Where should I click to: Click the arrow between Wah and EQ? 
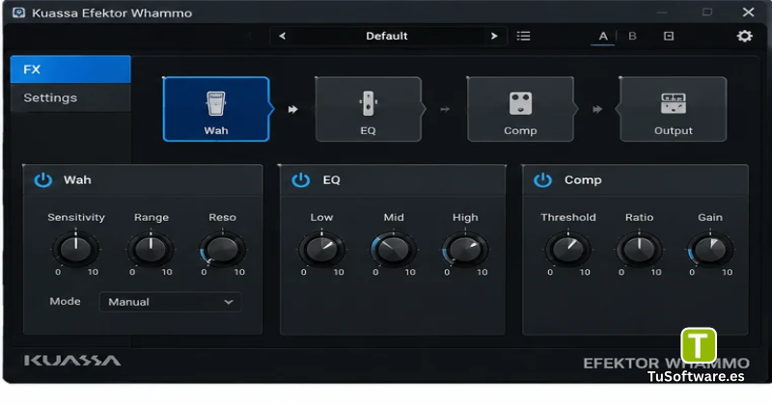[293, 109]
